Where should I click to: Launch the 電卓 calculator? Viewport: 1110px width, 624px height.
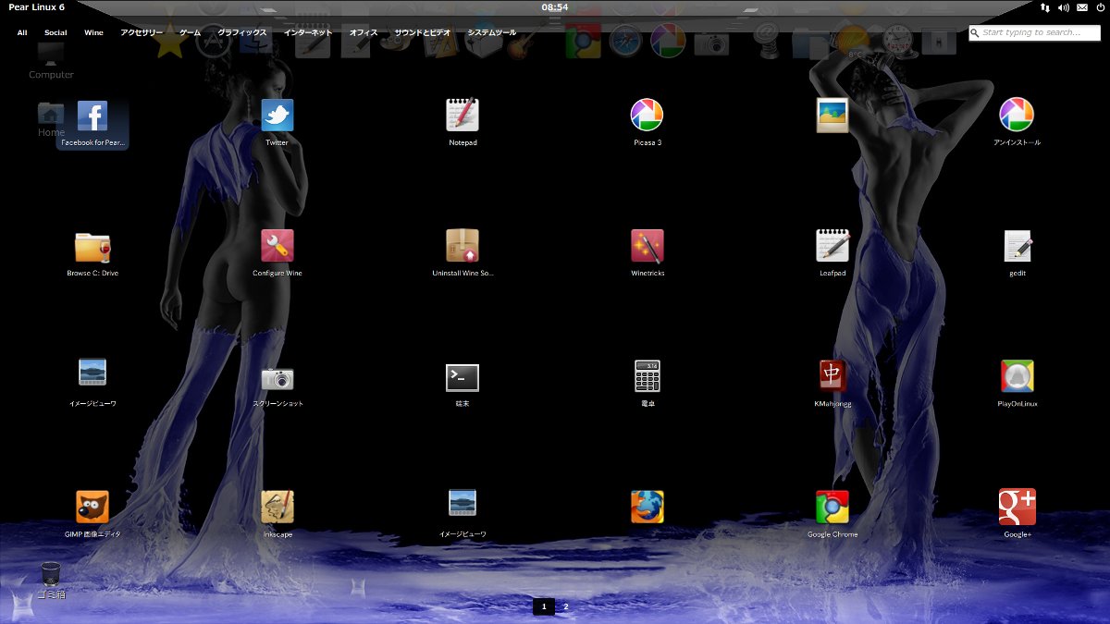647,376
